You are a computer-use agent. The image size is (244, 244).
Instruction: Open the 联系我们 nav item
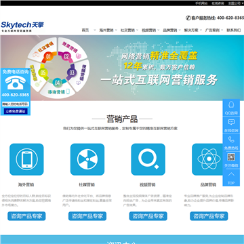click(234, 30)
